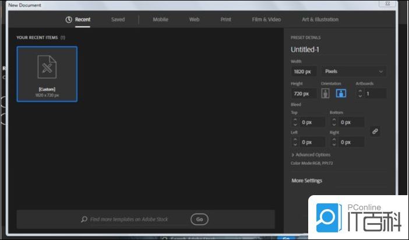Expand Advanced Options
The image size is (409, 240).
pyautogui.click(x=311, y=155)
